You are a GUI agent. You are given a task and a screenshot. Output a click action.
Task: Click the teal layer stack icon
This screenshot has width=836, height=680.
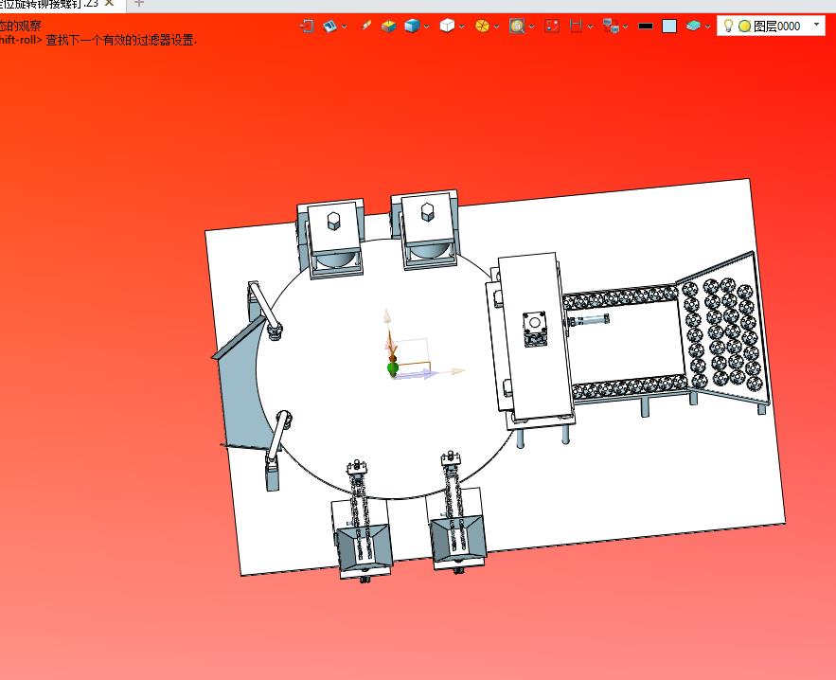tap(693, 26)
